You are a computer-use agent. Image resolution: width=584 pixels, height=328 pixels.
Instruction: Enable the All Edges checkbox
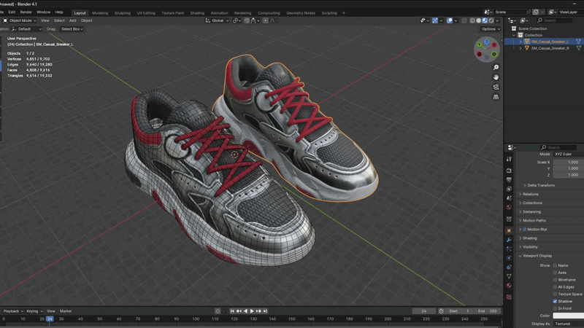coord(555,287)
